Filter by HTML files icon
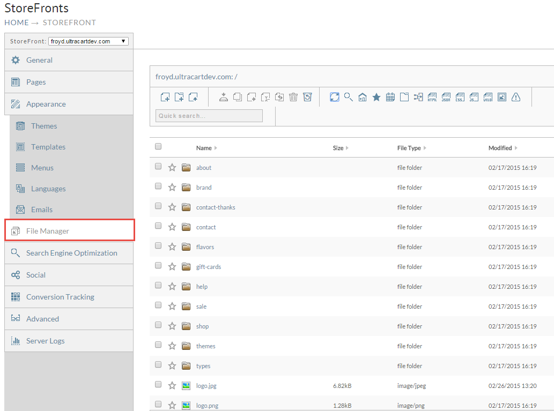554x411 pixels. [x=432, y=97]
